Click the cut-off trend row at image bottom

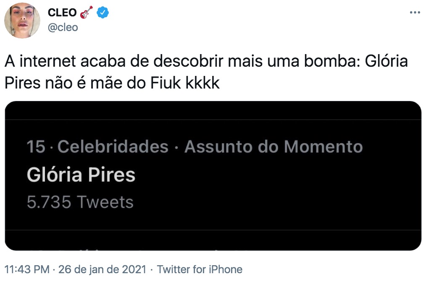click(213, 243)
